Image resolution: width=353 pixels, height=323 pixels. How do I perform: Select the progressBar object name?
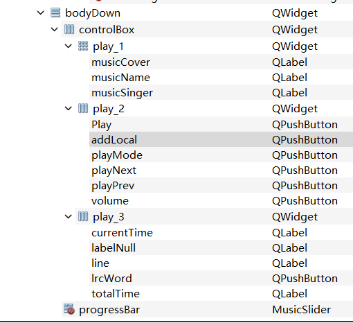[109, 310]
